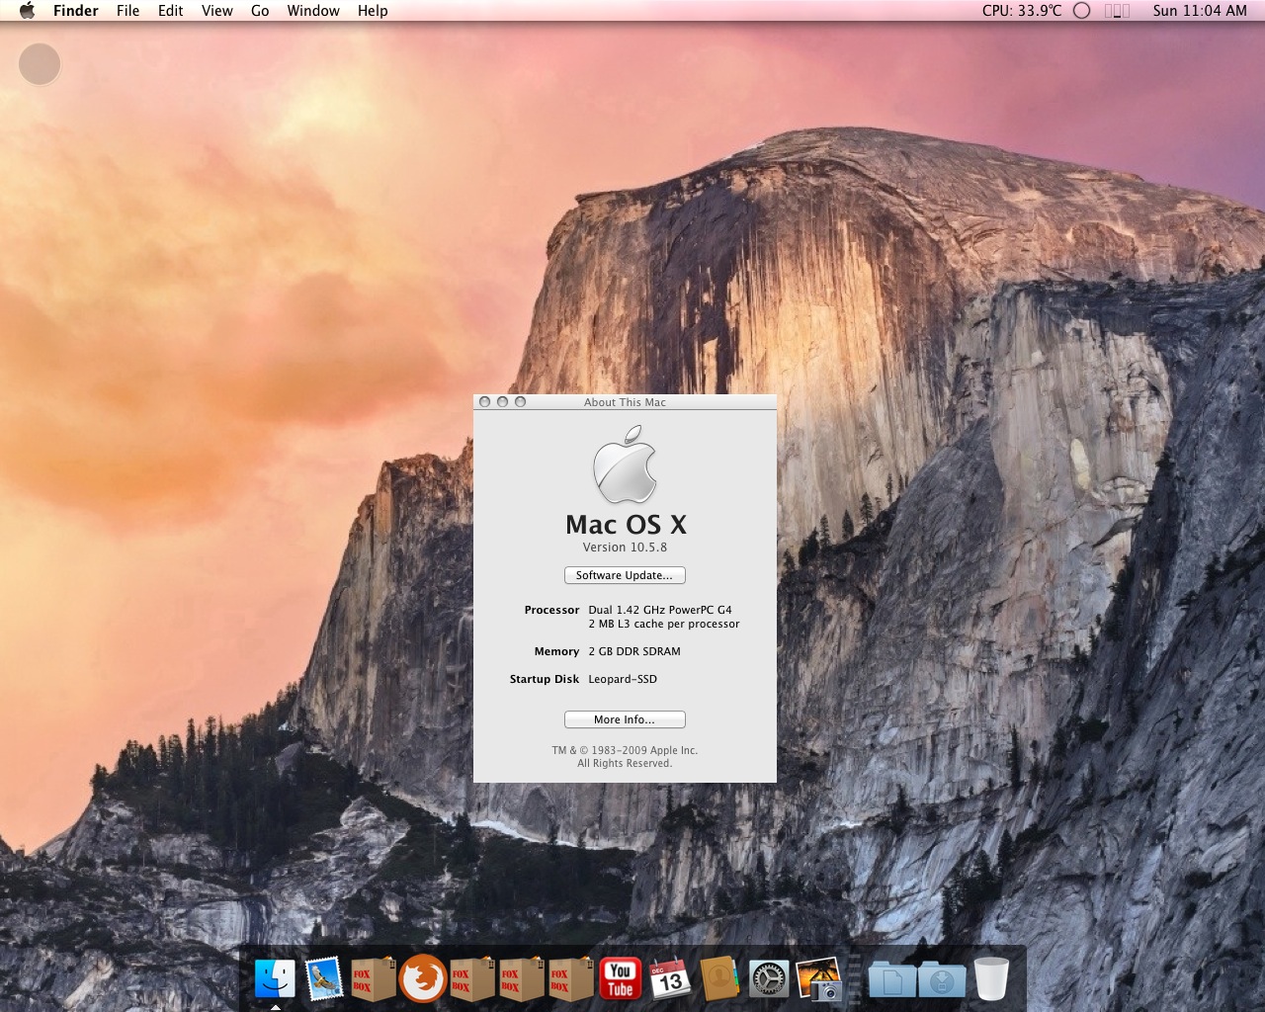The width and height of the screenshot is (1265, 1012).
Task: Open the Edit menu
Action: tap(171, 11)
